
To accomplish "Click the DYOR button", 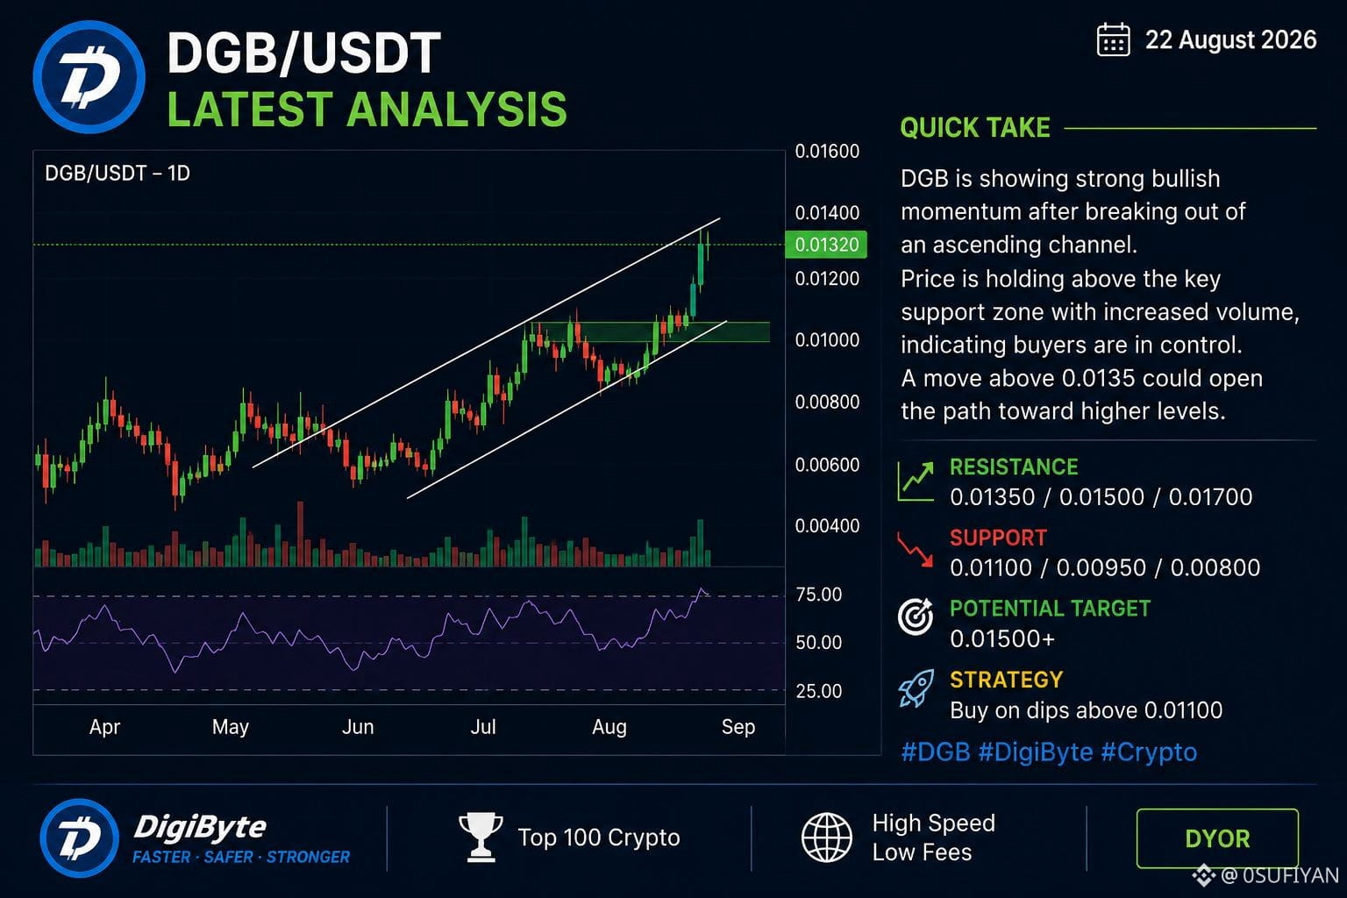I will tap(1217, 838).
